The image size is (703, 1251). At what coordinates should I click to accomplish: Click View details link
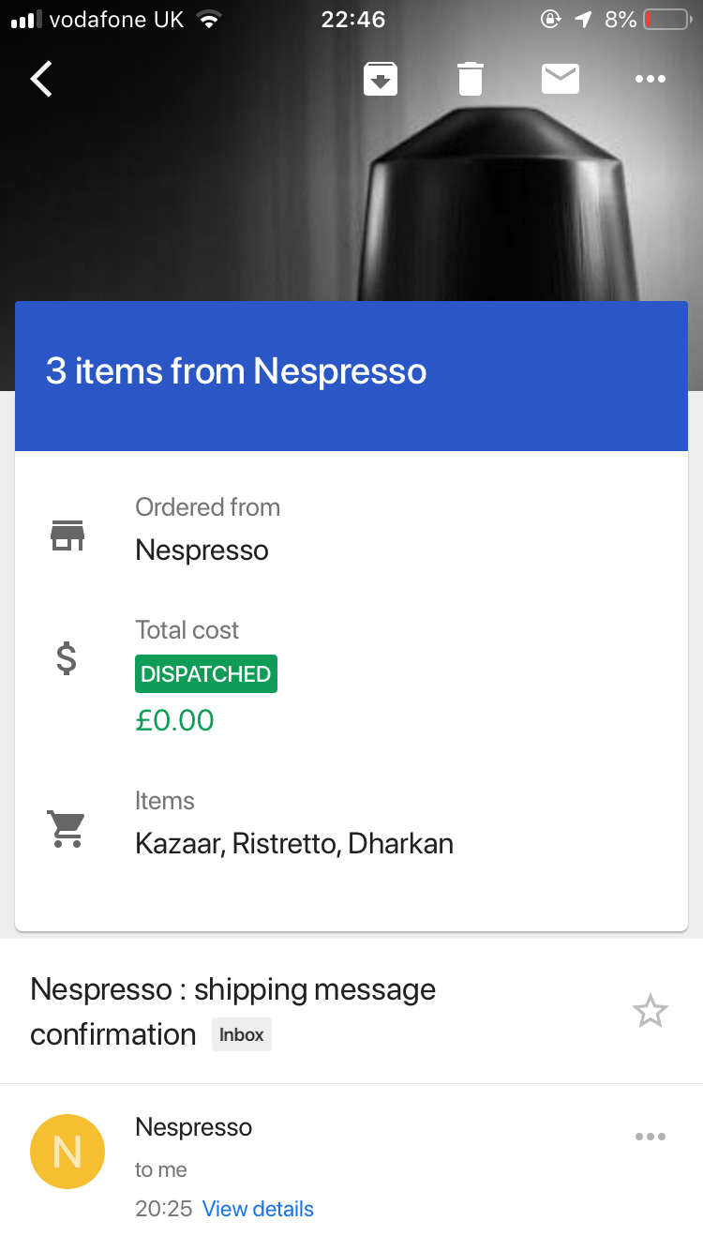coord(258,1209)
